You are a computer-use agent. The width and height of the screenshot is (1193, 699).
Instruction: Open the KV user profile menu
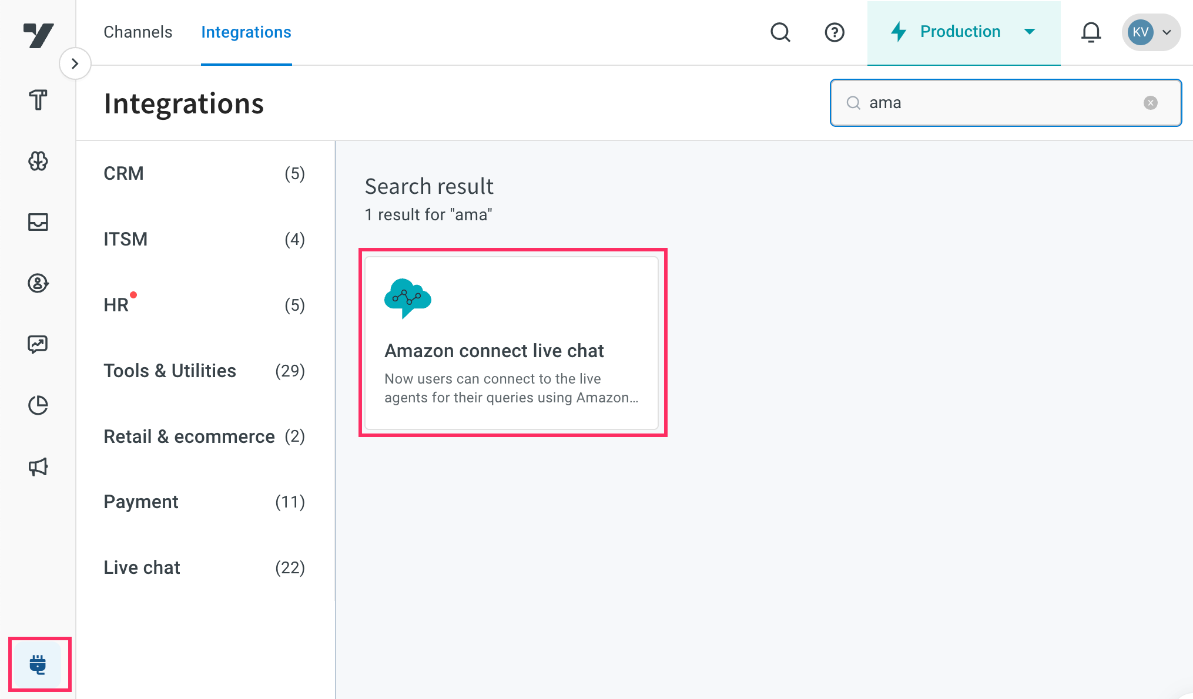pos(1151,32)
